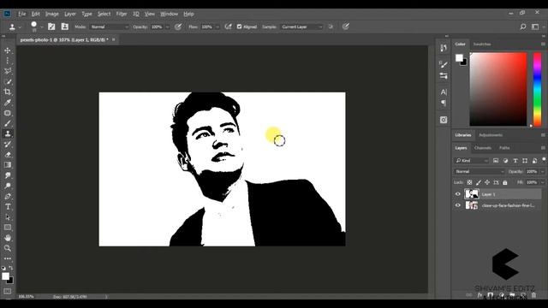Open the Image menu
Image resolution: width=548 pixels, height=308 pixels.
pyautogui.click(x=51, y=14)
